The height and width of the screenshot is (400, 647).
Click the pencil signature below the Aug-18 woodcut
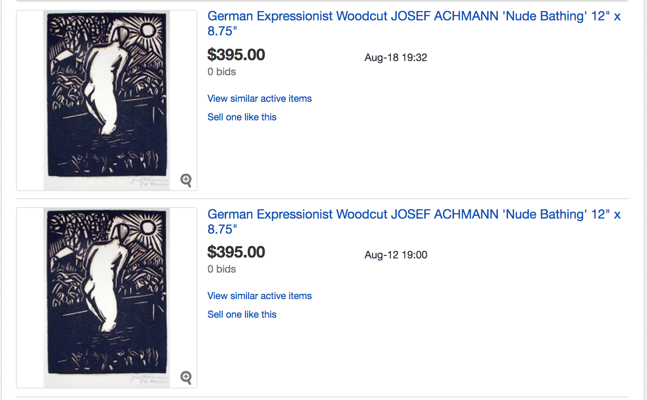pyautogui.click(x=150, y=182)
